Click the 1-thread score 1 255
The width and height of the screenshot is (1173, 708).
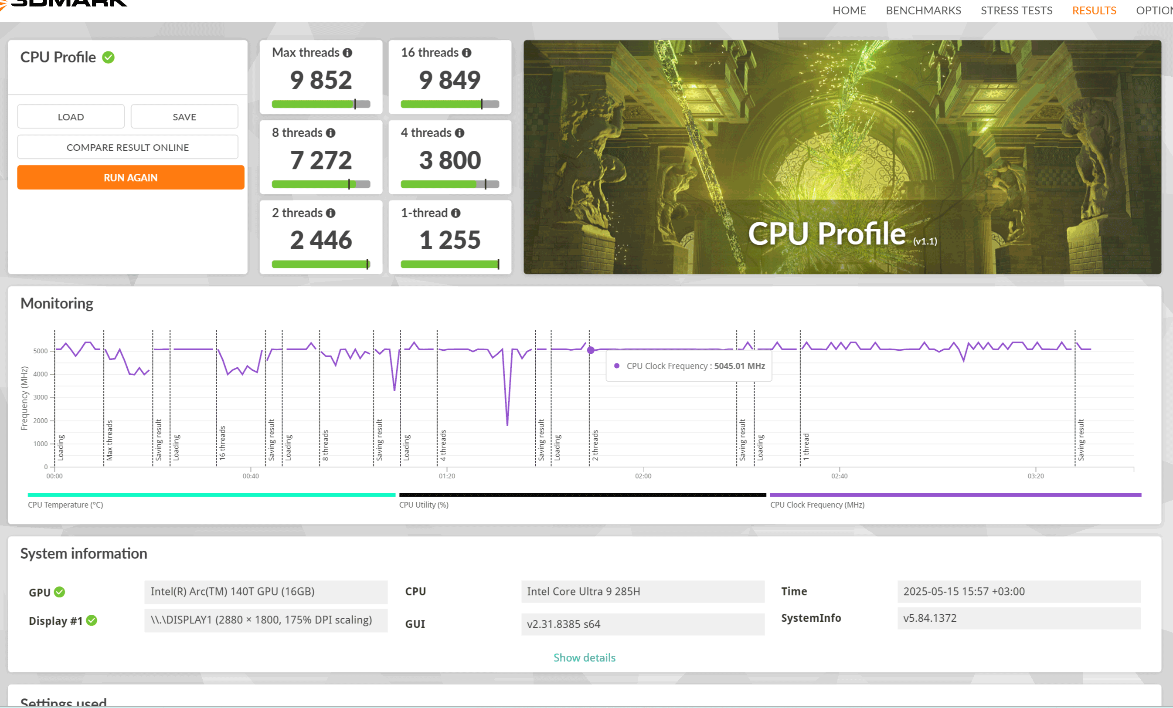(x=450, y=240)
